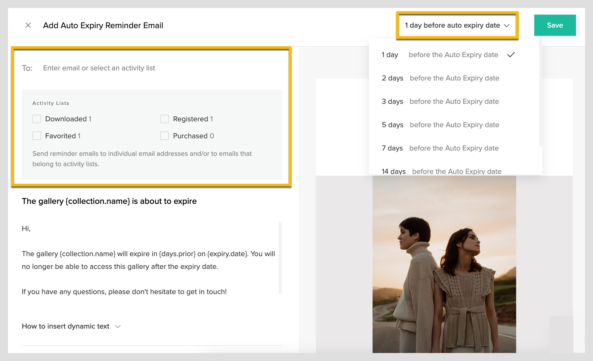Select 3 days before the Auto Expiry date

click(440, 101)
